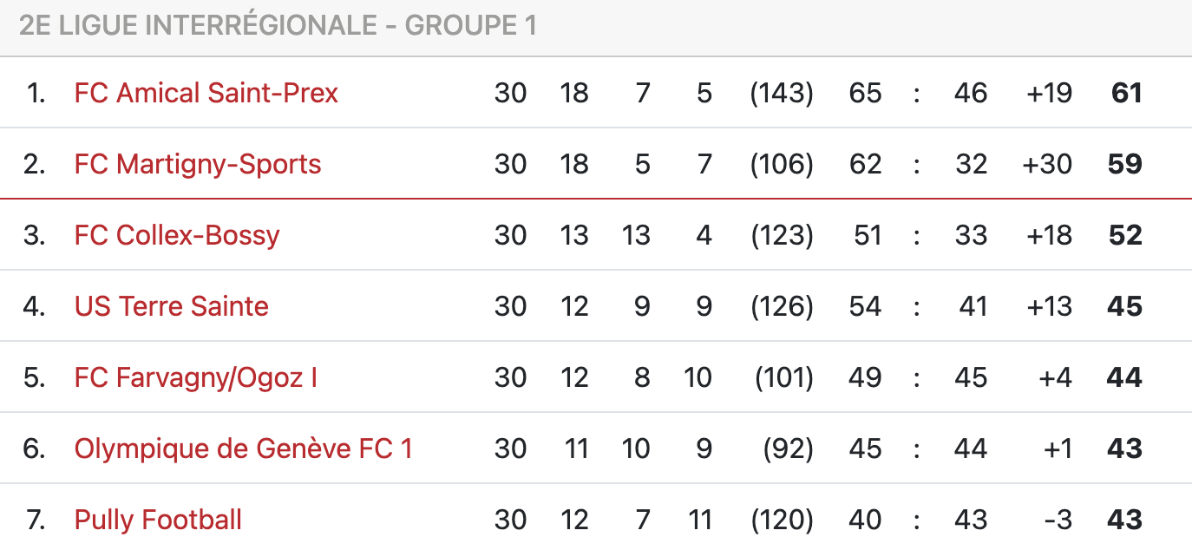This screenshot has width=1192, height=550.
Task: Open the FC Amical Saint-Prex team link
Action: (206, 93)
